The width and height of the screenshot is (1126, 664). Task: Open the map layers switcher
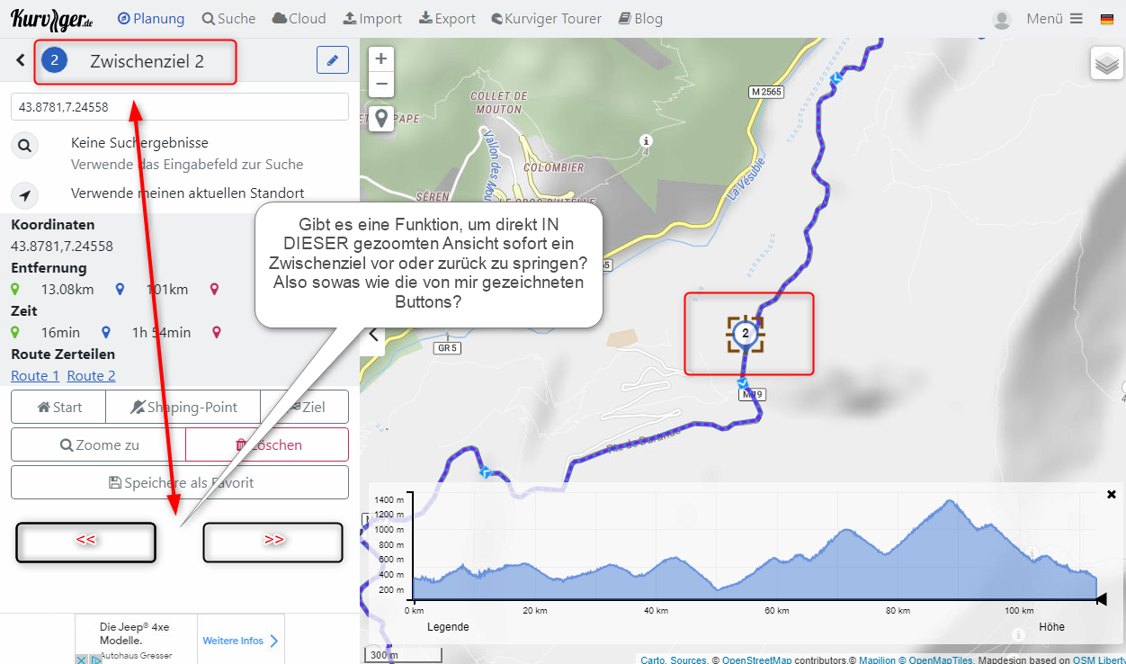tap(1106, 64)
